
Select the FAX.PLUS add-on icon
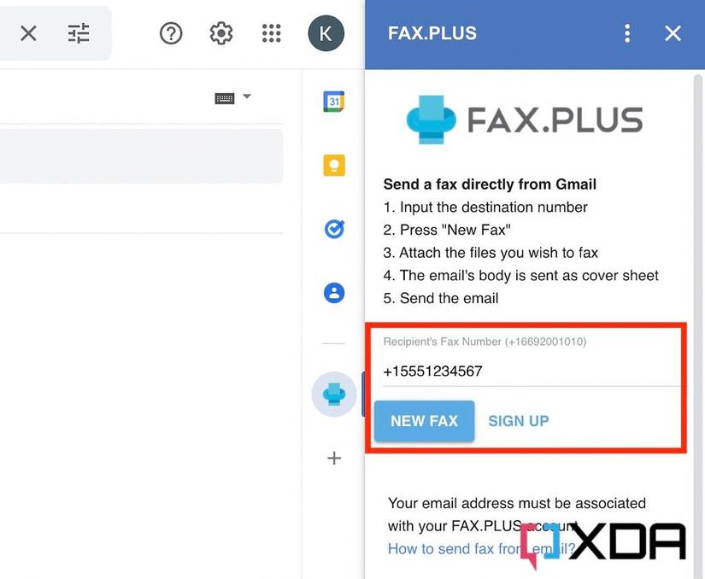tap(334, 394)
